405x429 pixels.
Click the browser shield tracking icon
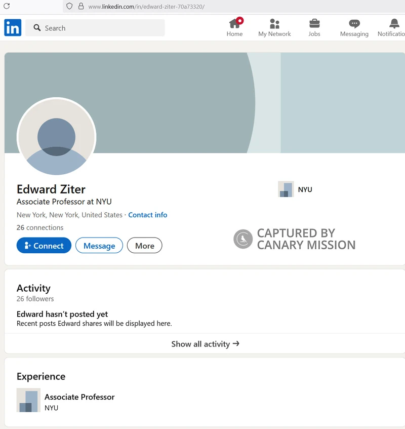(70, 7)
